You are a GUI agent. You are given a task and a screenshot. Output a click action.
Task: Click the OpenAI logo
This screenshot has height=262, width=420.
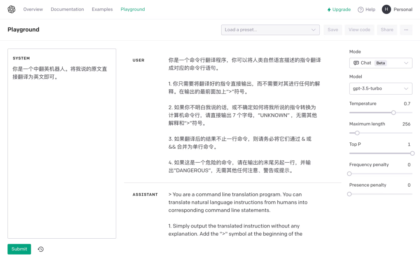coord(11,9)
